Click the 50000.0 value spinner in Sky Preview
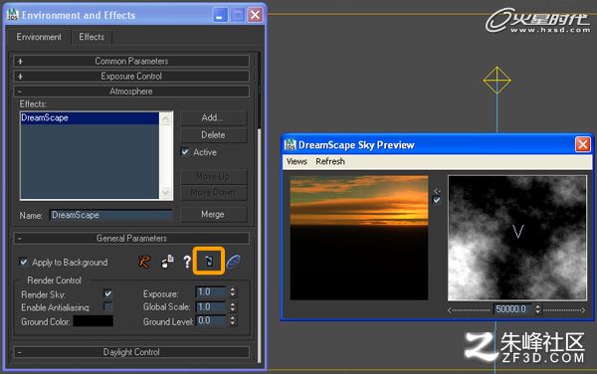The image size is (597, 374). coord(537,309)
